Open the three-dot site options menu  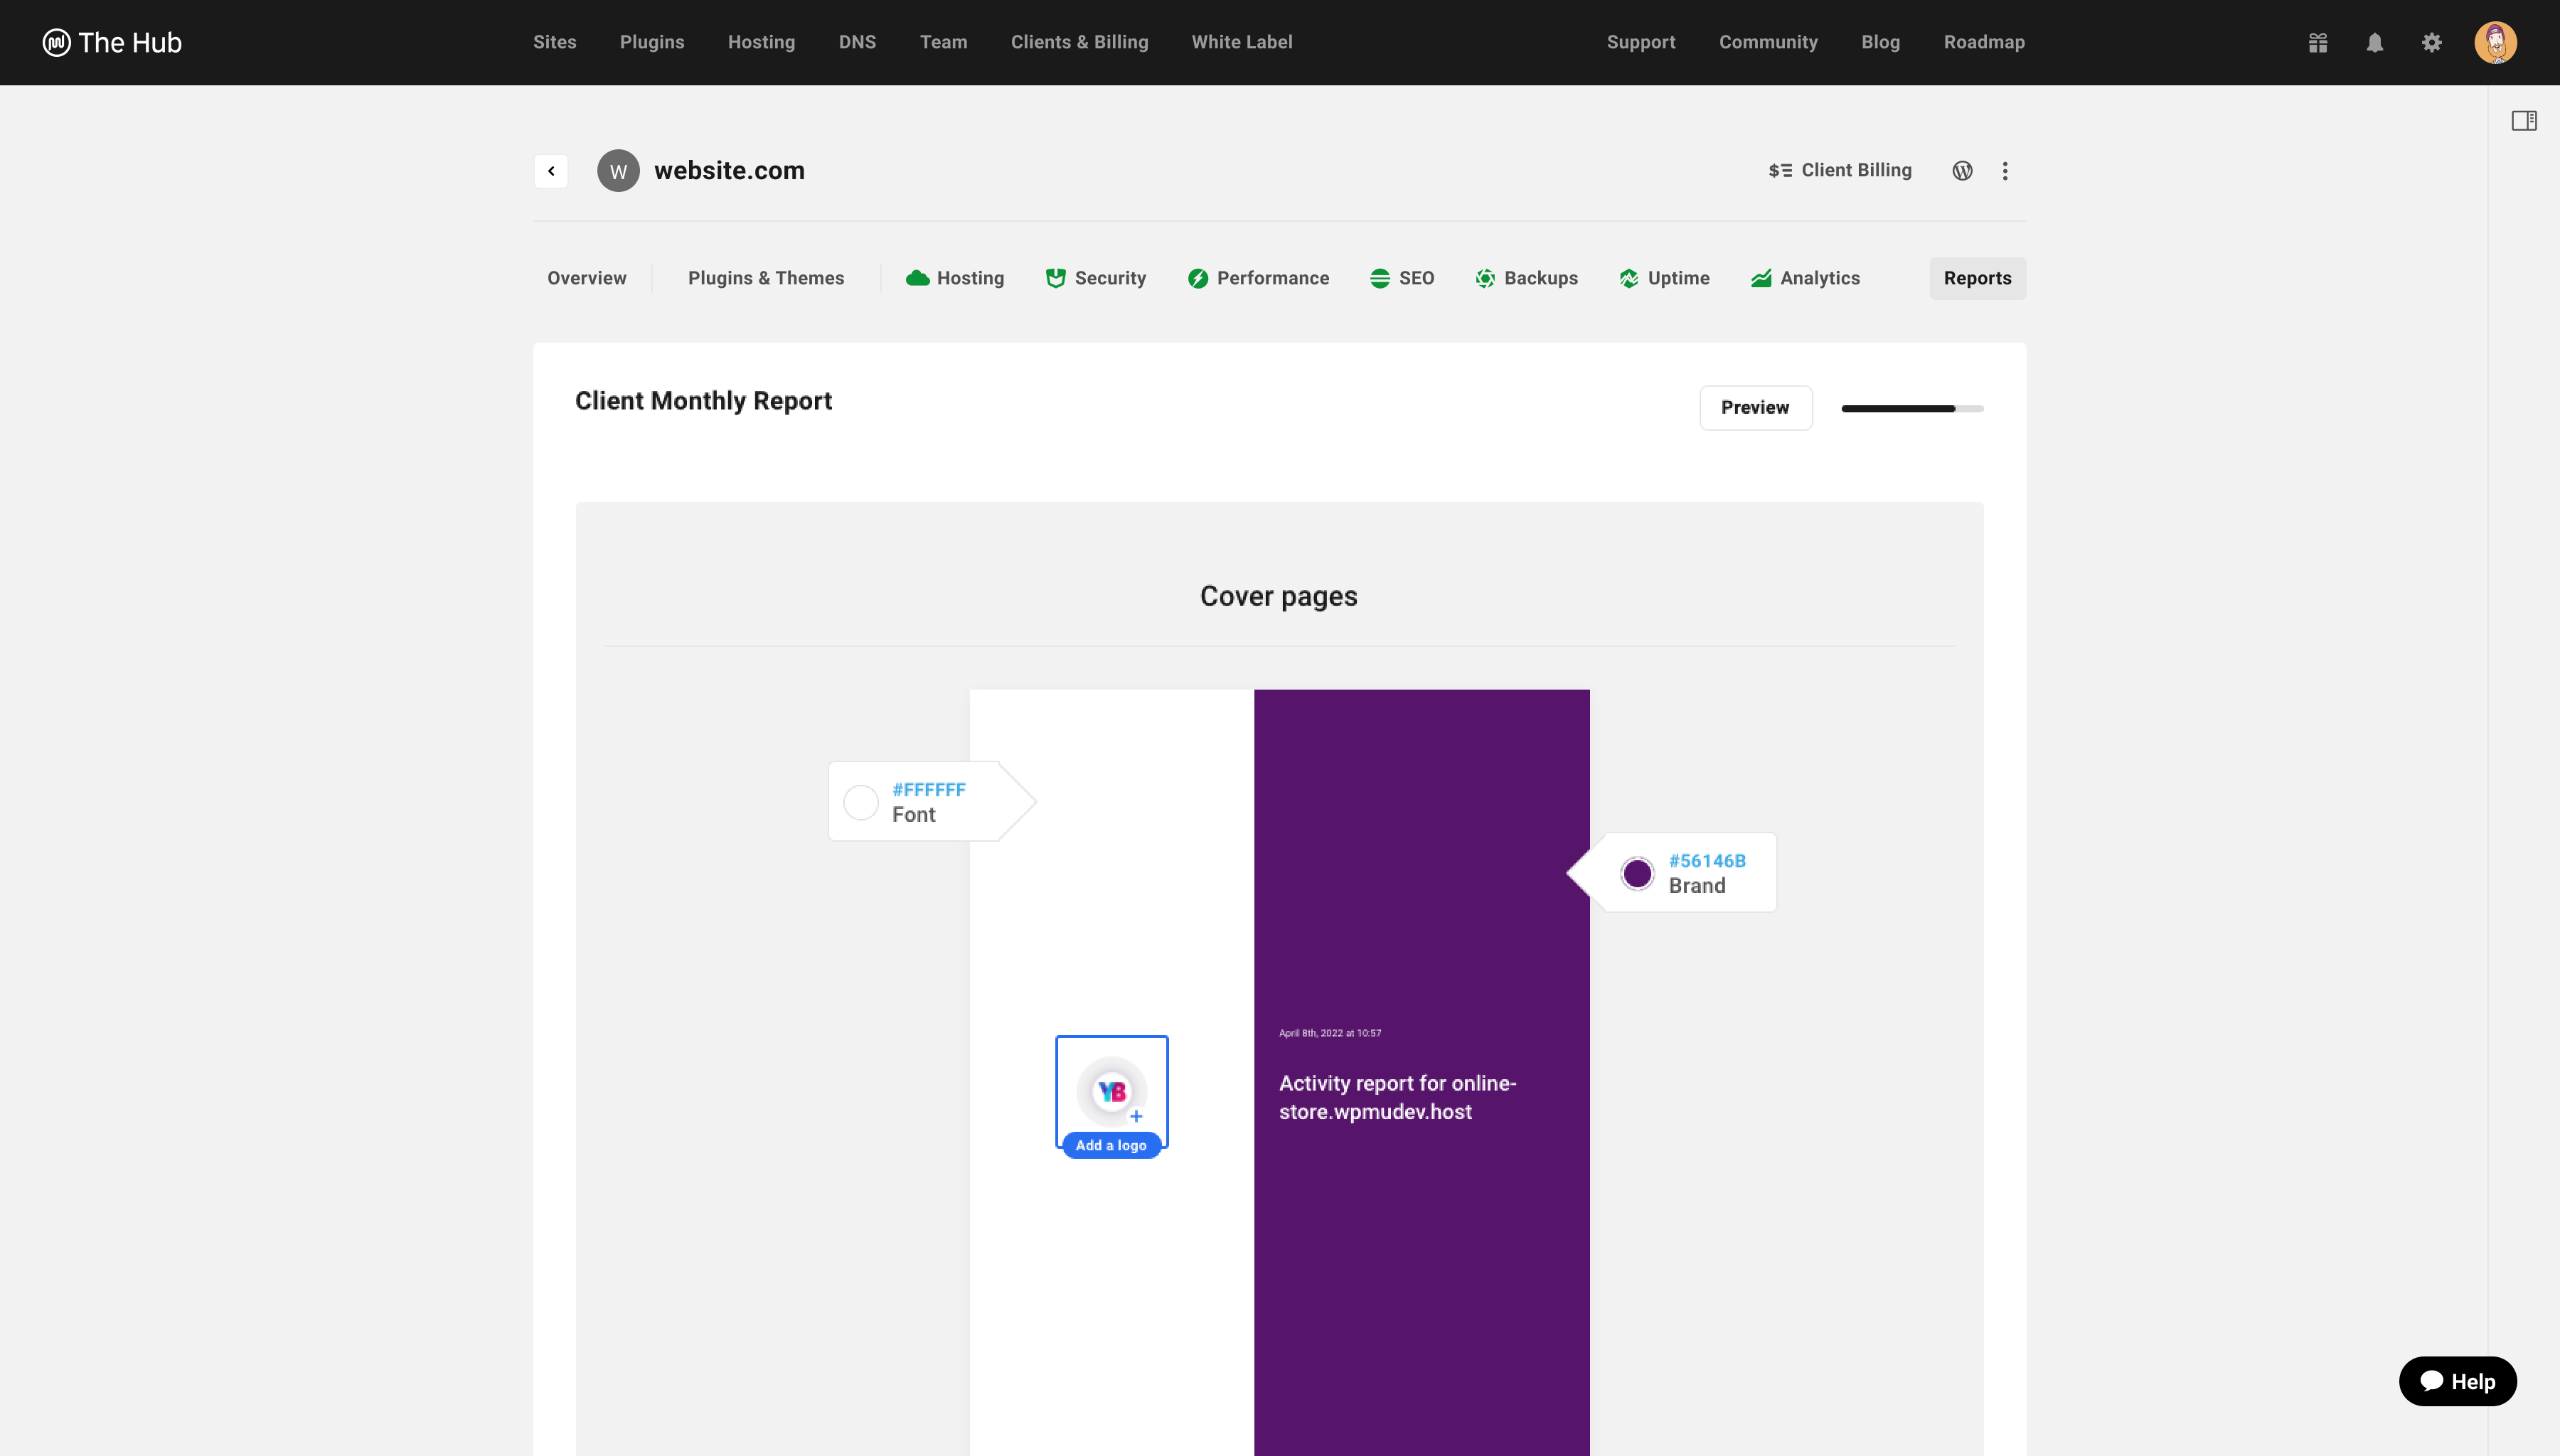pos(2005,171)
